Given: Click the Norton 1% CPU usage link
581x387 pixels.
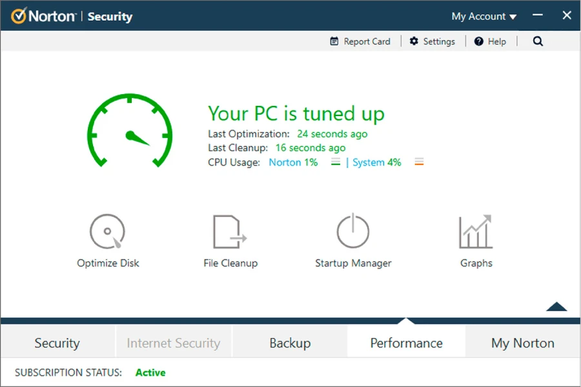Looking at the screenshot, I should [293, 162].
